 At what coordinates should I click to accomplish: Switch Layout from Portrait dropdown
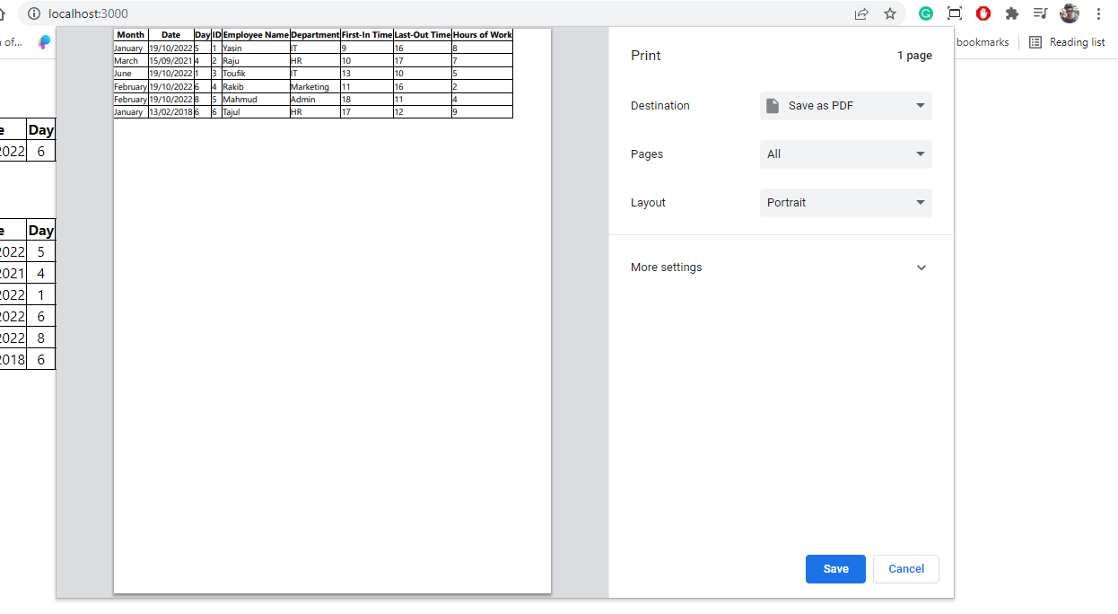pyautogui.click(x=844, y=202)
